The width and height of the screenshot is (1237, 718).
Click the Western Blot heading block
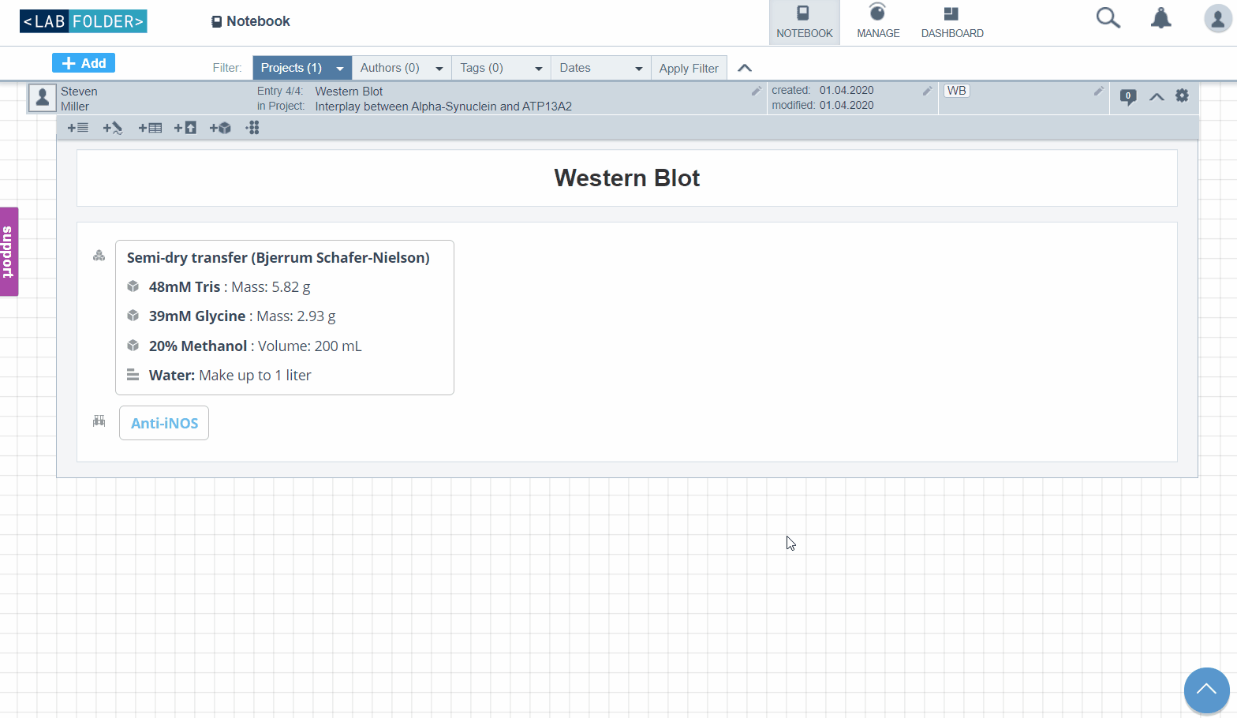(x=627, y=178)
